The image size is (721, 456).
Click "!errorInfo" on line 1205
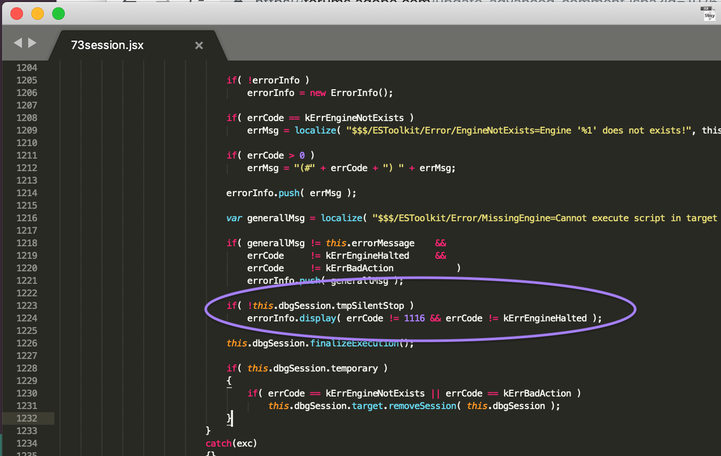(x=273, y=80)
